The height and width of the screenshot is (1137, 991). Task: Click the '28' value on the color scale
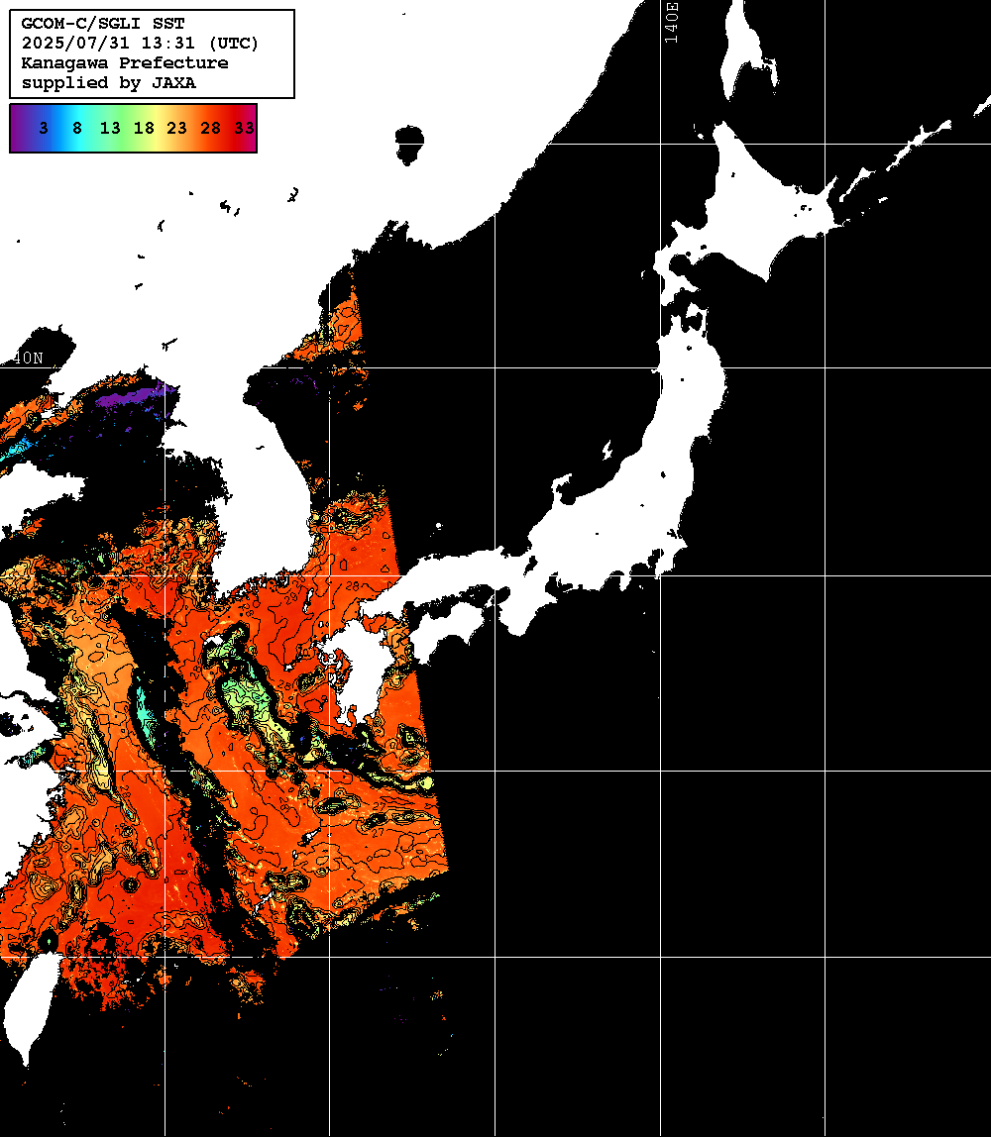[x=210, y=129]
